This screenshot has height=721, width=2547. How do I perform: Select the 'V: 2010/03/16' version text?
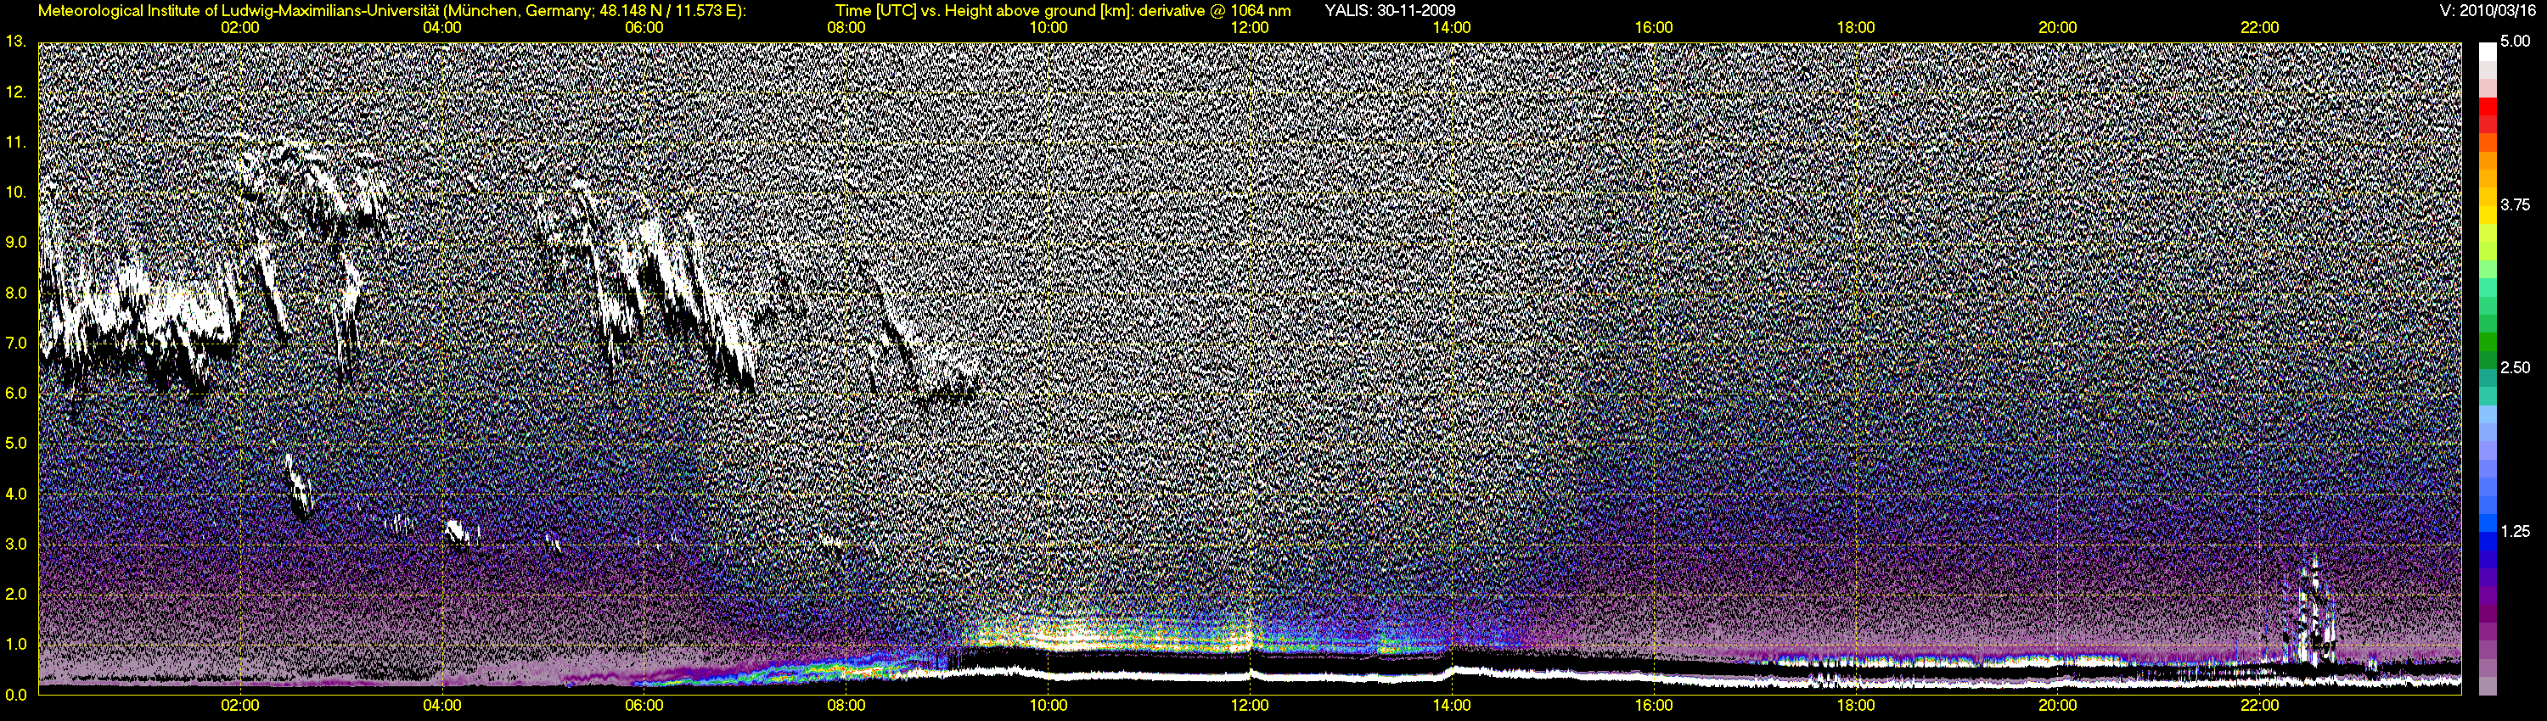click(2488, 11)
